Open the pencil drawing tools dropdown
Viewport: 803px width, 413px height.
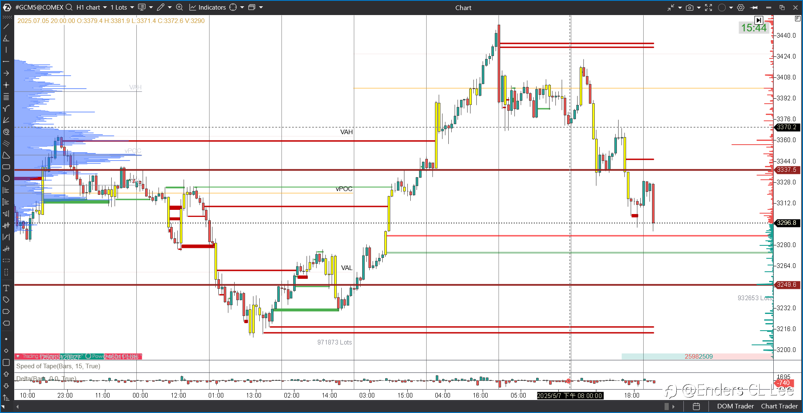click(x=164, y=7)
